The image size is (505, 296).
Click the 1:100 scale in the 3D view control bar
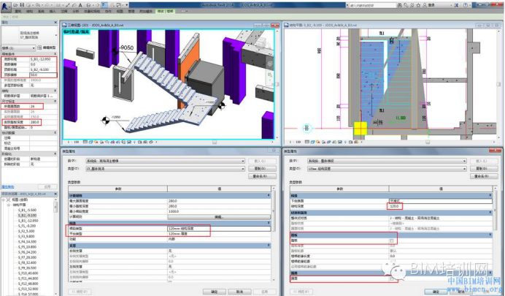click(73, 142)
